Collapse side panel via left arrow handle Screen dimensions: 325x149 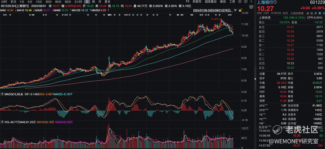coord(255,79)
